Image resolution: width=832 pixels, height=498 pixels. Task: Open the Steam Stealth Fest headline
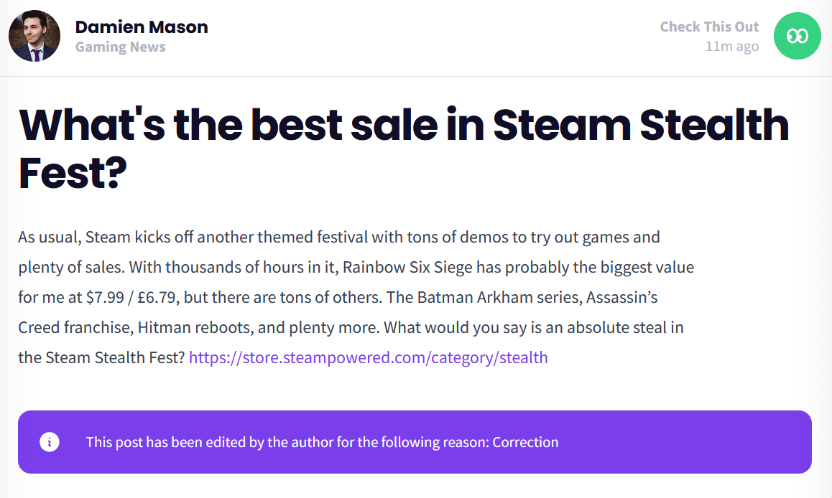[x=404, y=149]
